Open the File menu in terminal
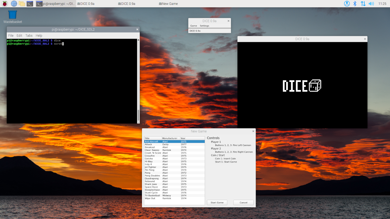The image size is (390, 219). pos(11,35)
